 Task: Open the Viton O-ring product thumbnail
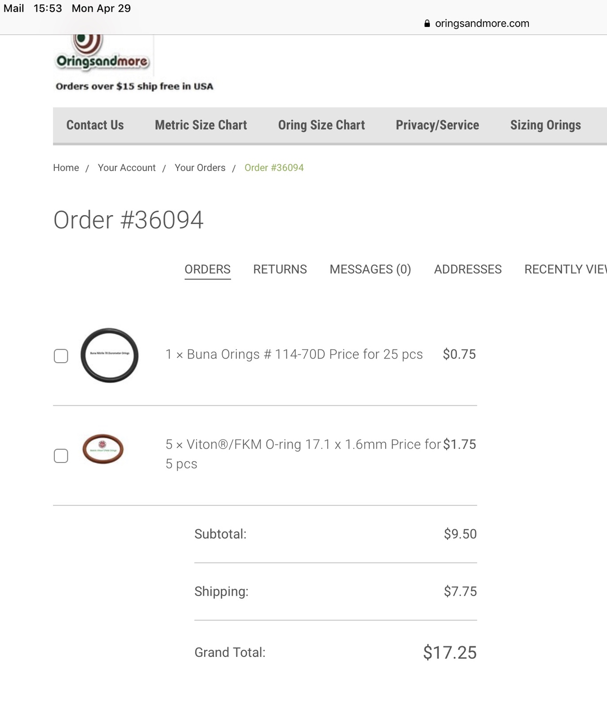[x=103, y=449]
